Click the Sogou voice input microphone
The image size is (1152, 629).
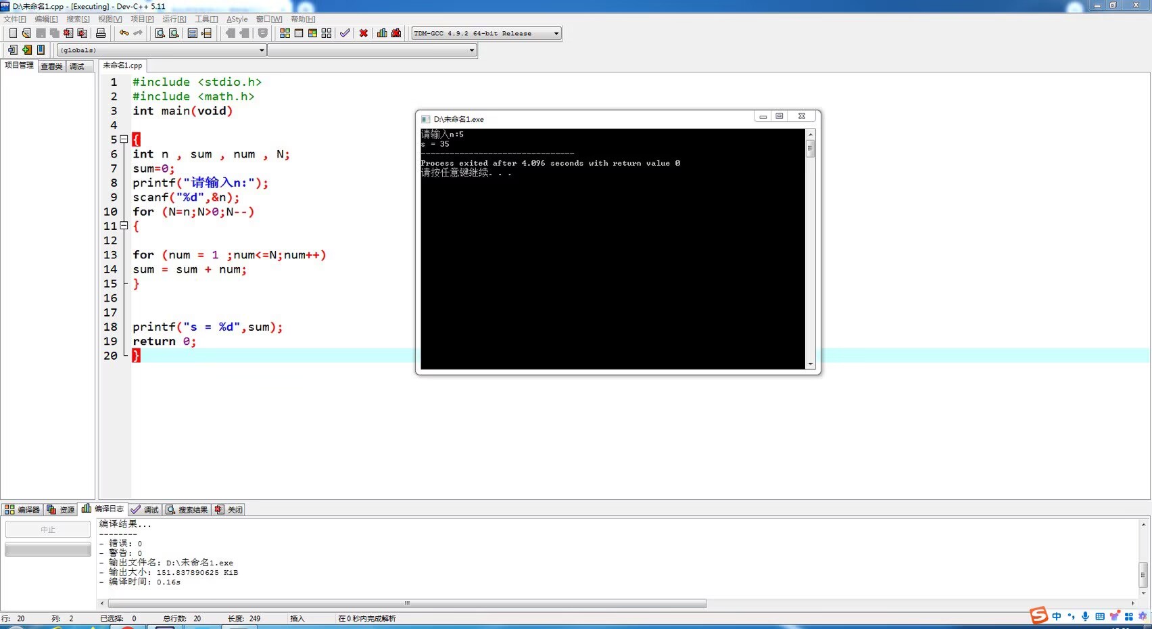(x=1085, y=616)
